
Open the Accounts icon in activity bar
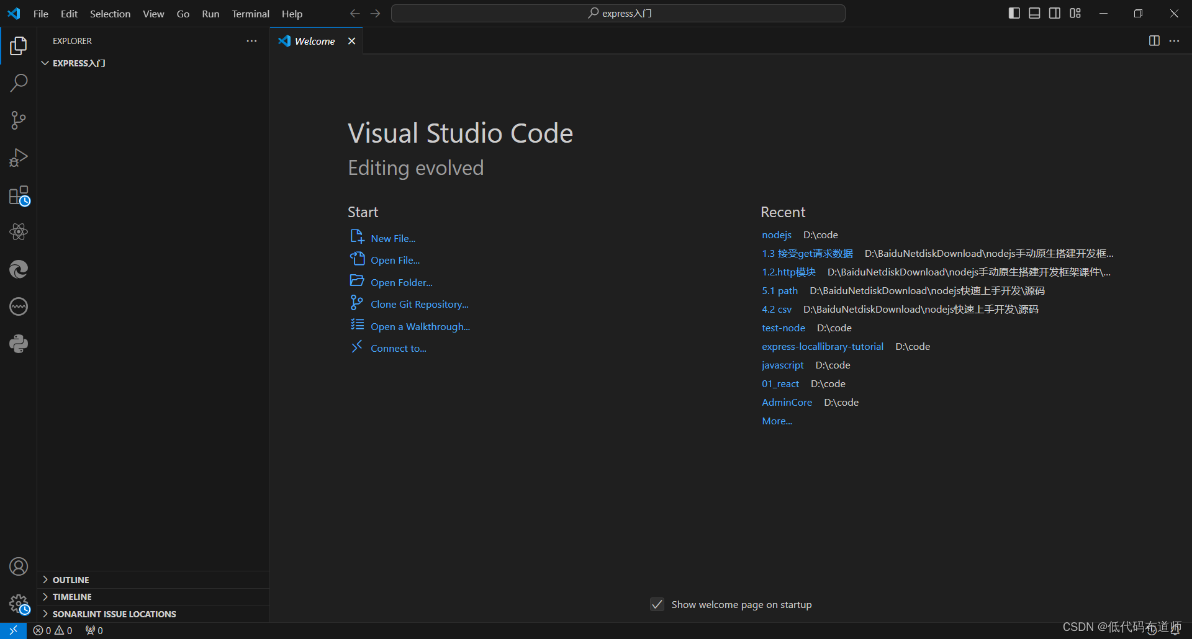(19, 566)
